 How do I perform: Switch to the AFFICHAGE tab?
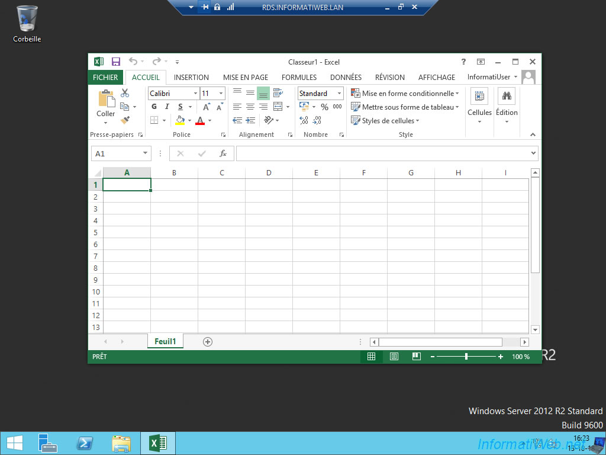(x=437, y=78)
